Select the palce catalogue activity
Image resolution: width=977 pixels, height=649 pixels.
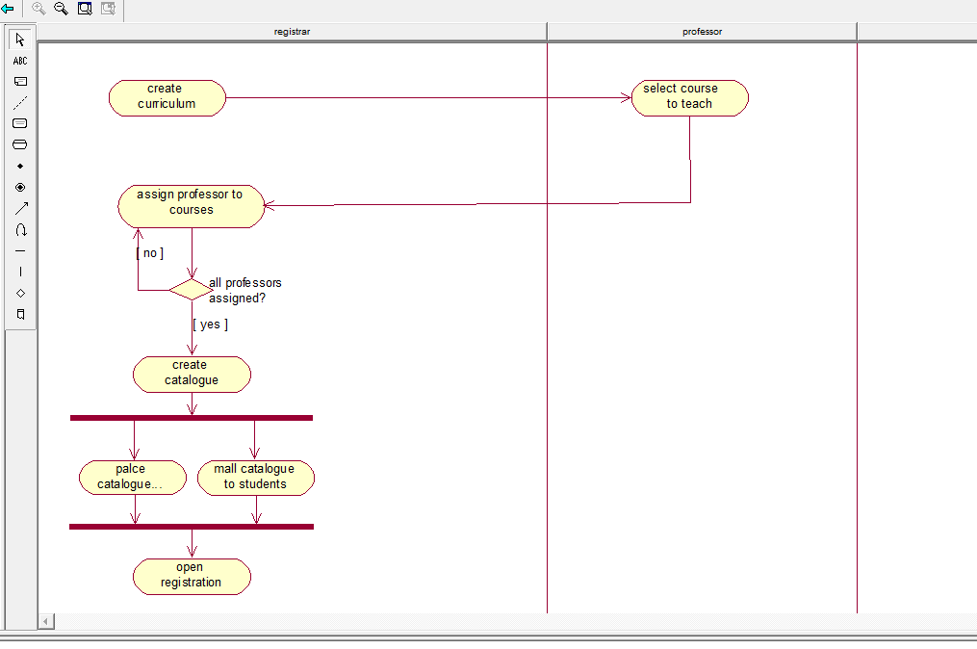[133, 478]
